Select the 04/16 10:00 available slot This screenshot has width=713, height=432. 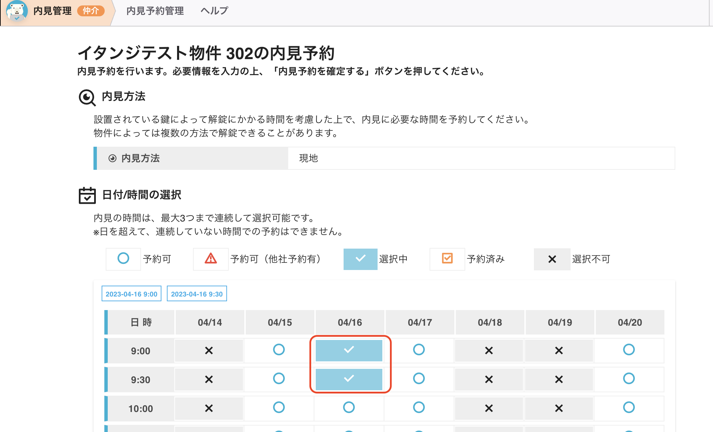(x=349, y=407)
